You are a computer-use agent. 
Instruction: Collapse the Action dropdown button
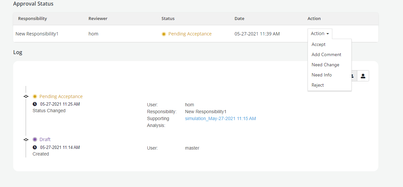320,33
